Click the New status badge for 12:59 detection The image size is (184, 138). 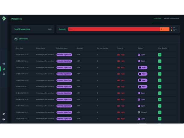[142, 67]
